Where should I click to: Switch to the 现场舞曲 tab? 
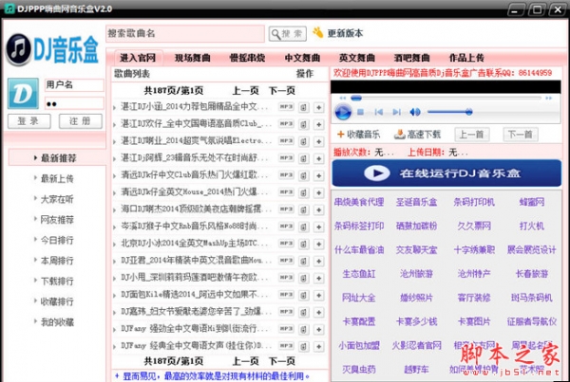[x=192, y=58]
